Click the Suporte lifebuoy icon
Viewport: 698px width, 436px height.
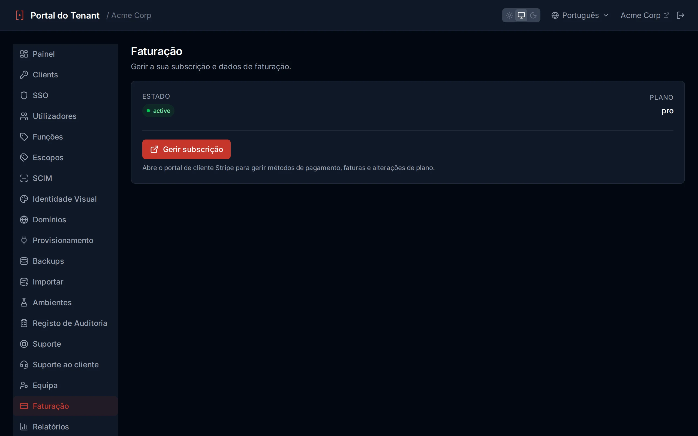click(x=24, y=344)
